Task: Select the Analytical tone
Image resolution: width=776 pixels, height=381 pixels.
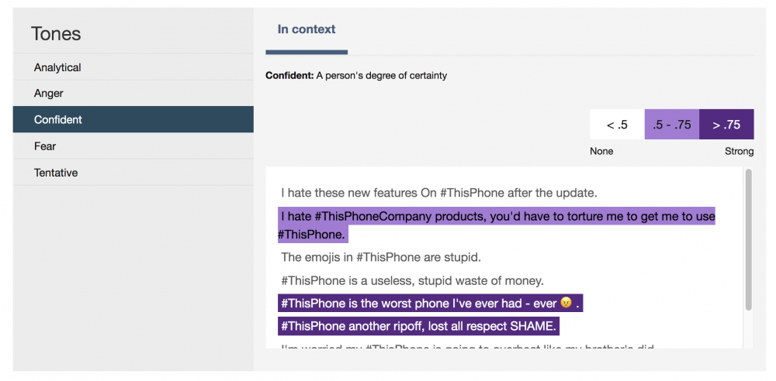Action: coord(133,67)
